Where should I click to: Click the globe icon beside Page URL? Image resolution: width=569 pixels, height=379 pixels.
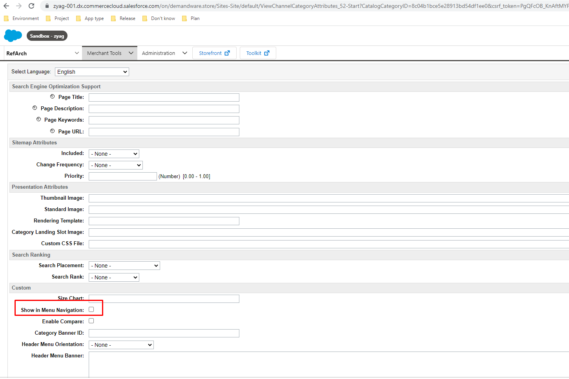coord(53,131)
